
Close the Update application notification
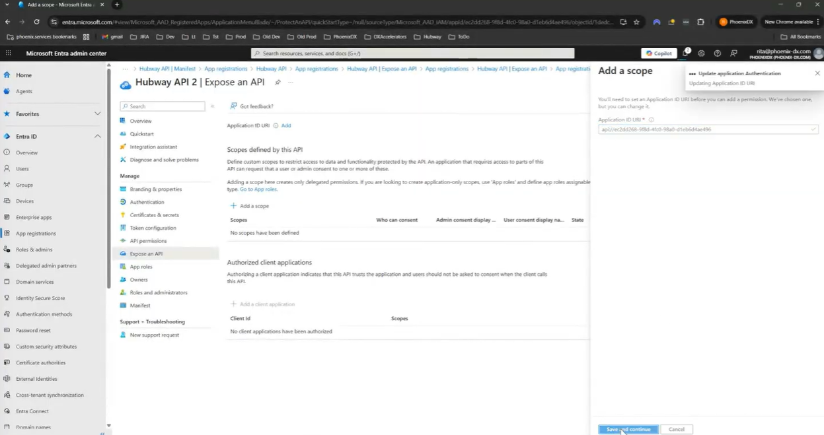click(817, 73)
